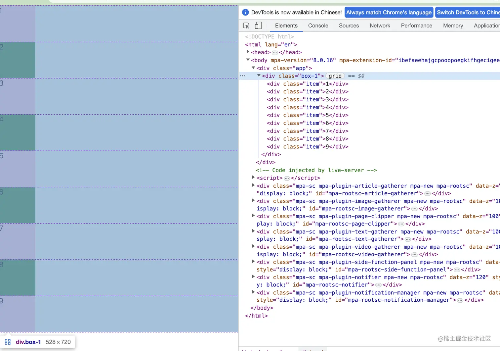Image resolution: width=500 pixels, height=351 pixels.
Task: Expand the mpa-plugin-article-gatherer div
Action: 253,185
